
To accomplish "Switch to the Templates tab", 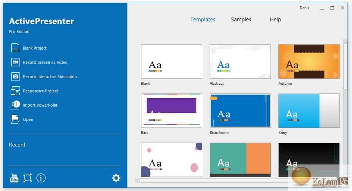I will [203, 20].
